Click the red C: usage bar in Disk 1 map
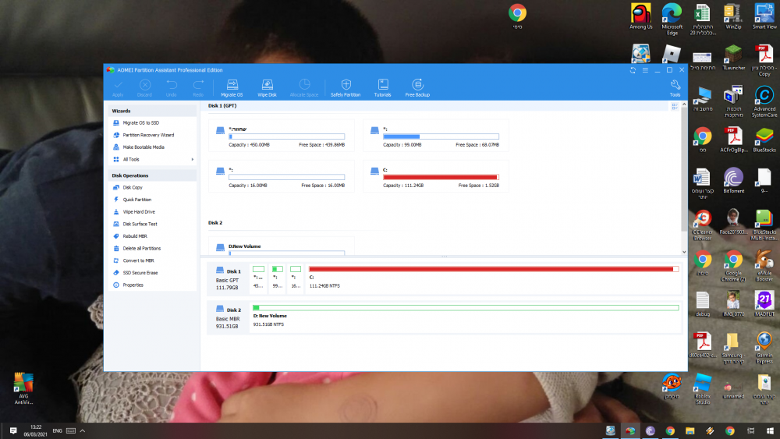 pyautogui.click(x=494, y=269)
